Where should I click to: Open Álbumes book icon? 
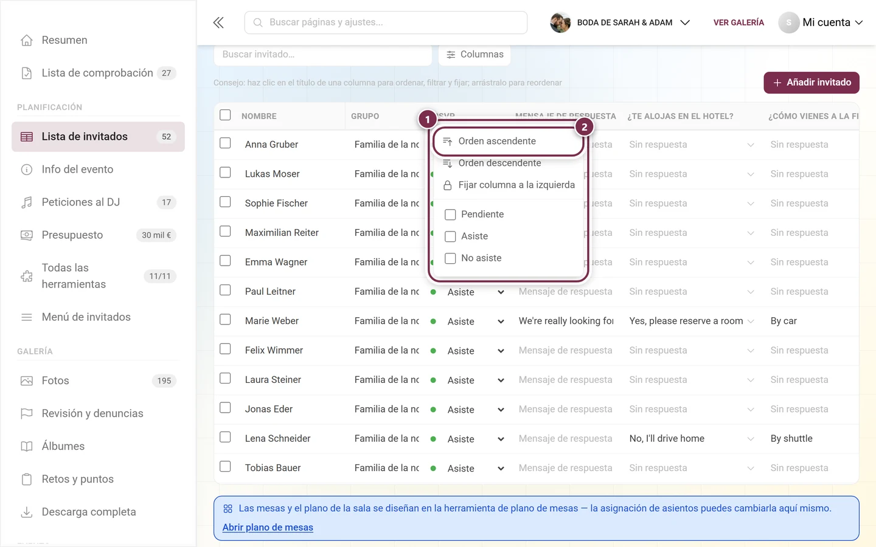pos(27,447)
